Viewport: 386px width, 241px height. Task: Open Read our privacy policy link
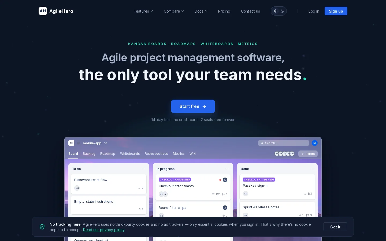coord(104,230)
